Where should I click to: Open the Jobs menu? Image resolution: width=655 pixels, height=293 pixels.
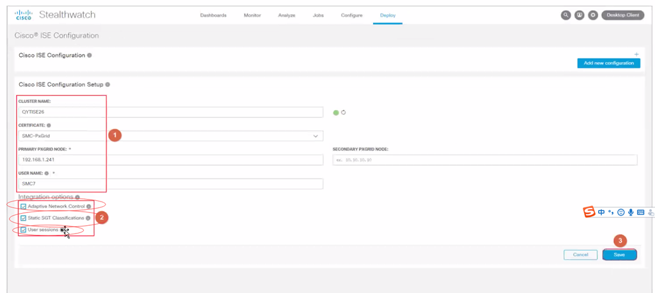pos(318,15)
